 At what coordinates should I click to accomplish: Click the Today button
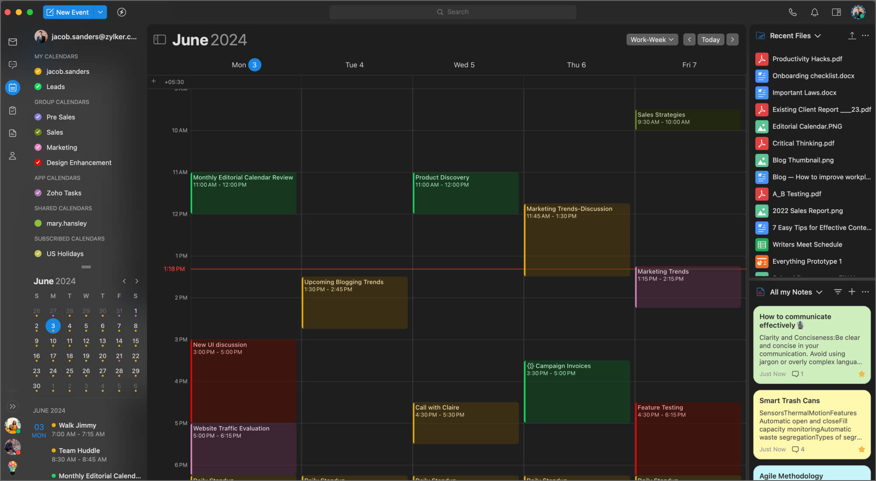click(710, 39)
